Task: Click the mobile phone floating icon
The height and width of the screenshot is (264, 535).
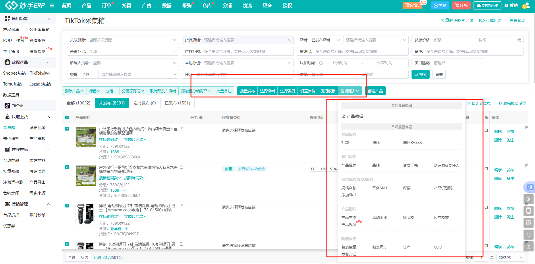Action: 528,211
